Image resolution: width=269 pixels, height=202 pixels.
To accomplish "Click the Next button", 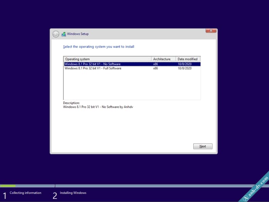I will click(x=203, y=146).
